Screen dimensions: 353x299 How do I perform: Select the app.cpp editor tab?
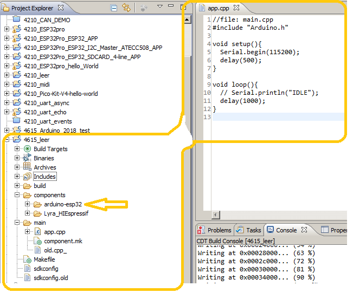tap(218, 8)
